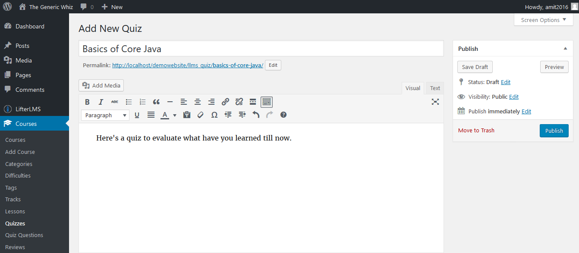
Task: Insert a numbered list
Action: coord(142,102)
